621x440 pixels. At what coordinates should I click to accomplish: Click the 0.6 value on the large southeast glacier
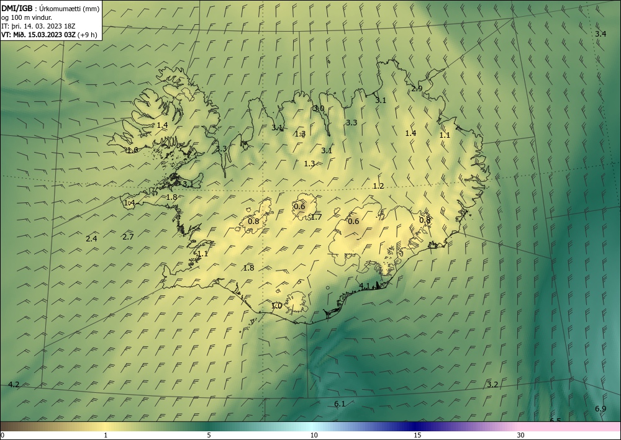pyautogui.click(x=353, y=221)
